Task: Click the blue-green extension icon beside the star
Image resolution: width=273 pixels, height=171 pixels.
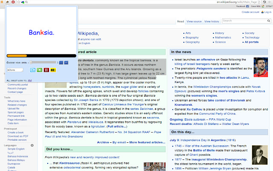Action: pyautogui.click(x=23, y=2)
